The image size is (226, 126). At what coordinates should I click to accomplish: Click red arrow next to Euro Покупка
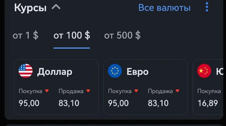[136, 91]
